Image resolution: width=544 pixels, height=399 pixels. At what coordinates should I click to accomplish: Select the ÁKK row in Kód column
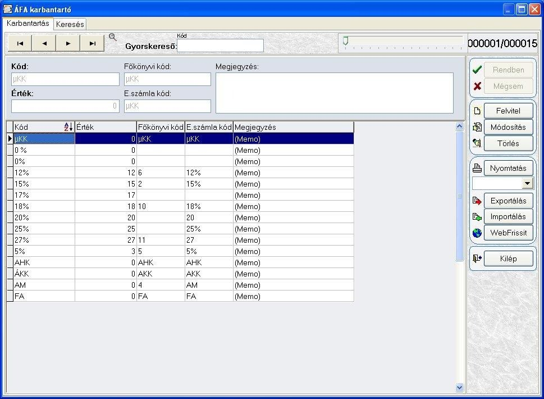pos(44,274)
